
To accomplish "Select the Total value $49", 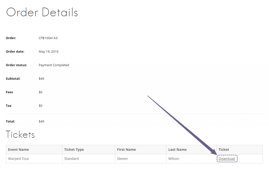I will tap(41, 121).
